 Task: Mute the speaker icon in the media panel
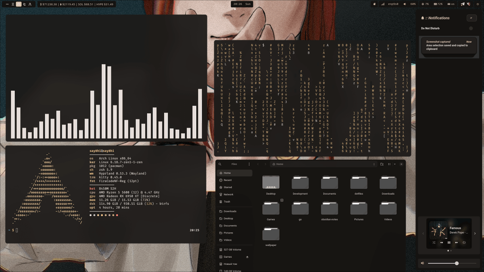[422, 263]
